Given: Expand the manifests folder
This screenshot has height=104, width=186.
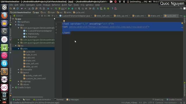Looking at the screenshot, I should pyautogui.click(x=16, y=22).
